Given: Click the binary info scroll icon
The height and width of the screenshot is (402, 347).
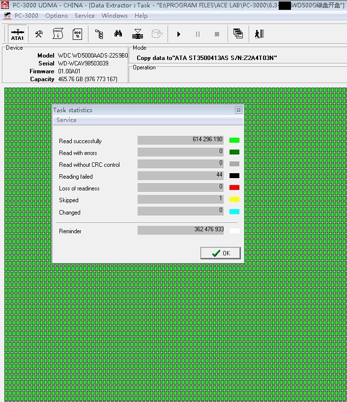Looking at the screenshot, I should [58, 34].
